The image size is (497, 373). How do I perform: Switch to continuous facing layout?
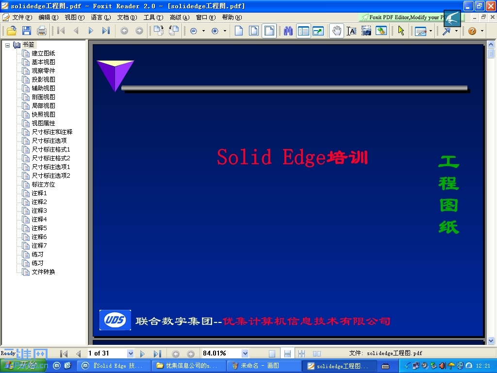[x=302, y=354]
